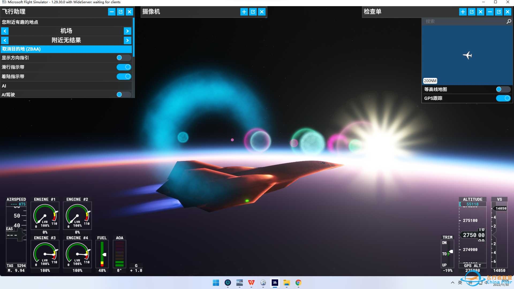
Task: Enable 显示方向指引 toggle
Action: [x=123, y=58]
